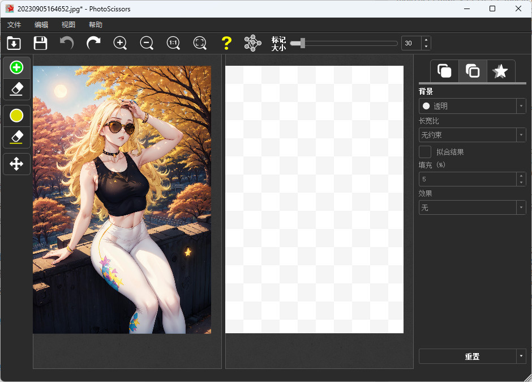Viewport: 532px width, 382px height.
Task: Click the transparent checkerboard result preview
Action: (x=315, y=200)
